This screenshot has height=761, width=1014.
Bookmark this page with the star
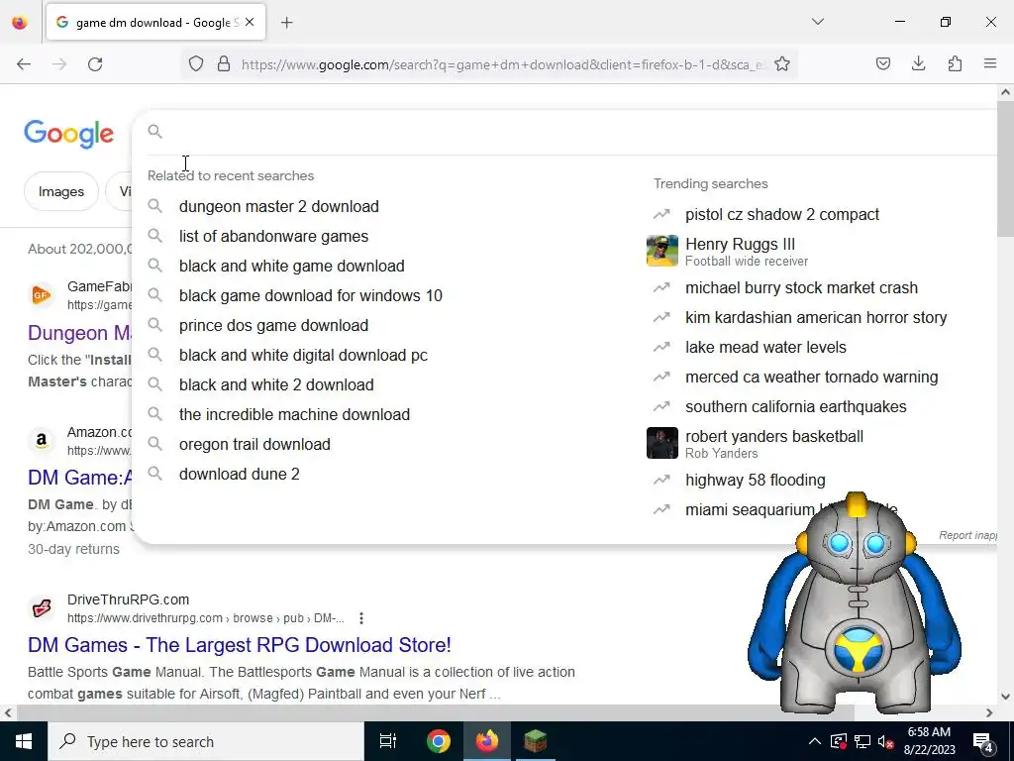pyautogui.click(x=782, y=64)
